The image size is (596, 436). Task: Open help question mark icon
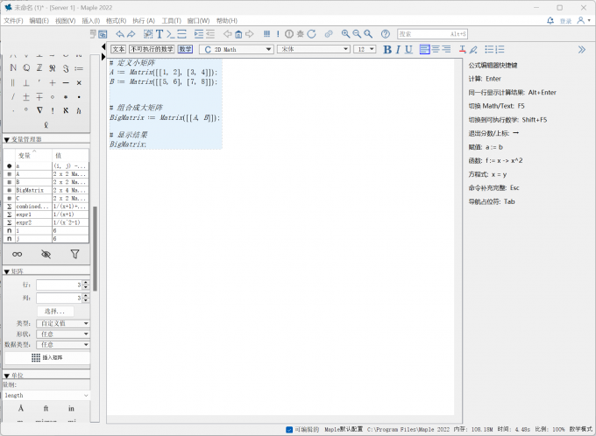click(385, 34)
